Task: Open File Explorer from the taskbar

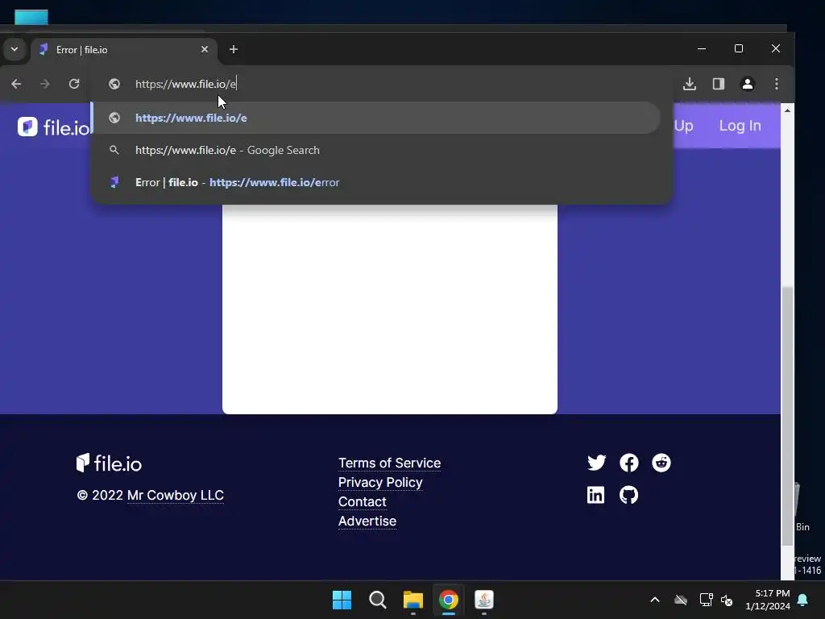Action: click(x=413, y=600)
